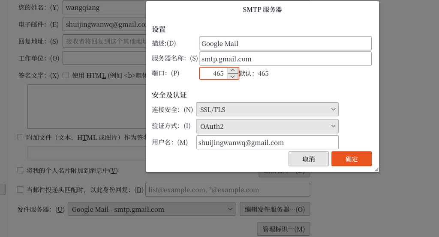Open the connection security SSL/TLS dropdown

point(267,110)
